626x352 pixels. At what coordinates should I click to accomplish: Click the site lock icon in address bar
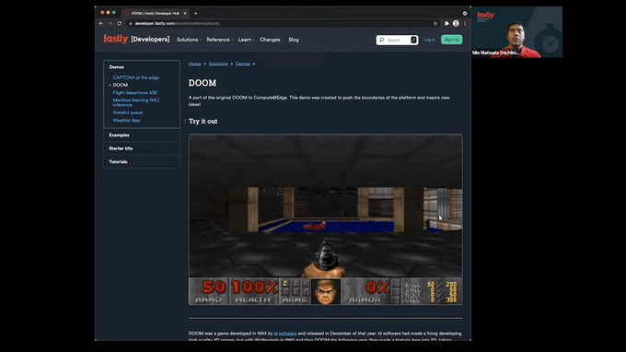(130, 23)
